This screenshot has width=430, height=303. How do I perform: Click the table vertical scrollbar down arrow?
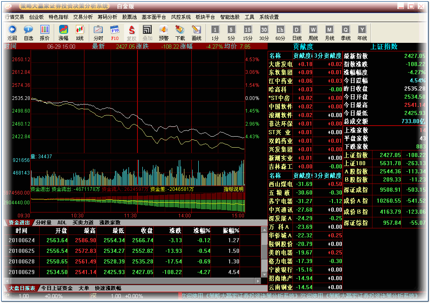click(x=264, y=274)
